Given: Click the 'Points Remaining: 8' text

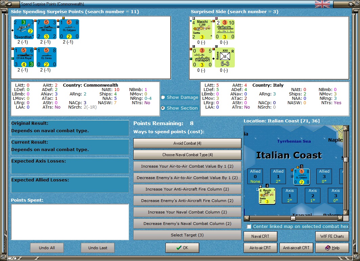Looking at the screenshot, I should [x=163, y=123].
